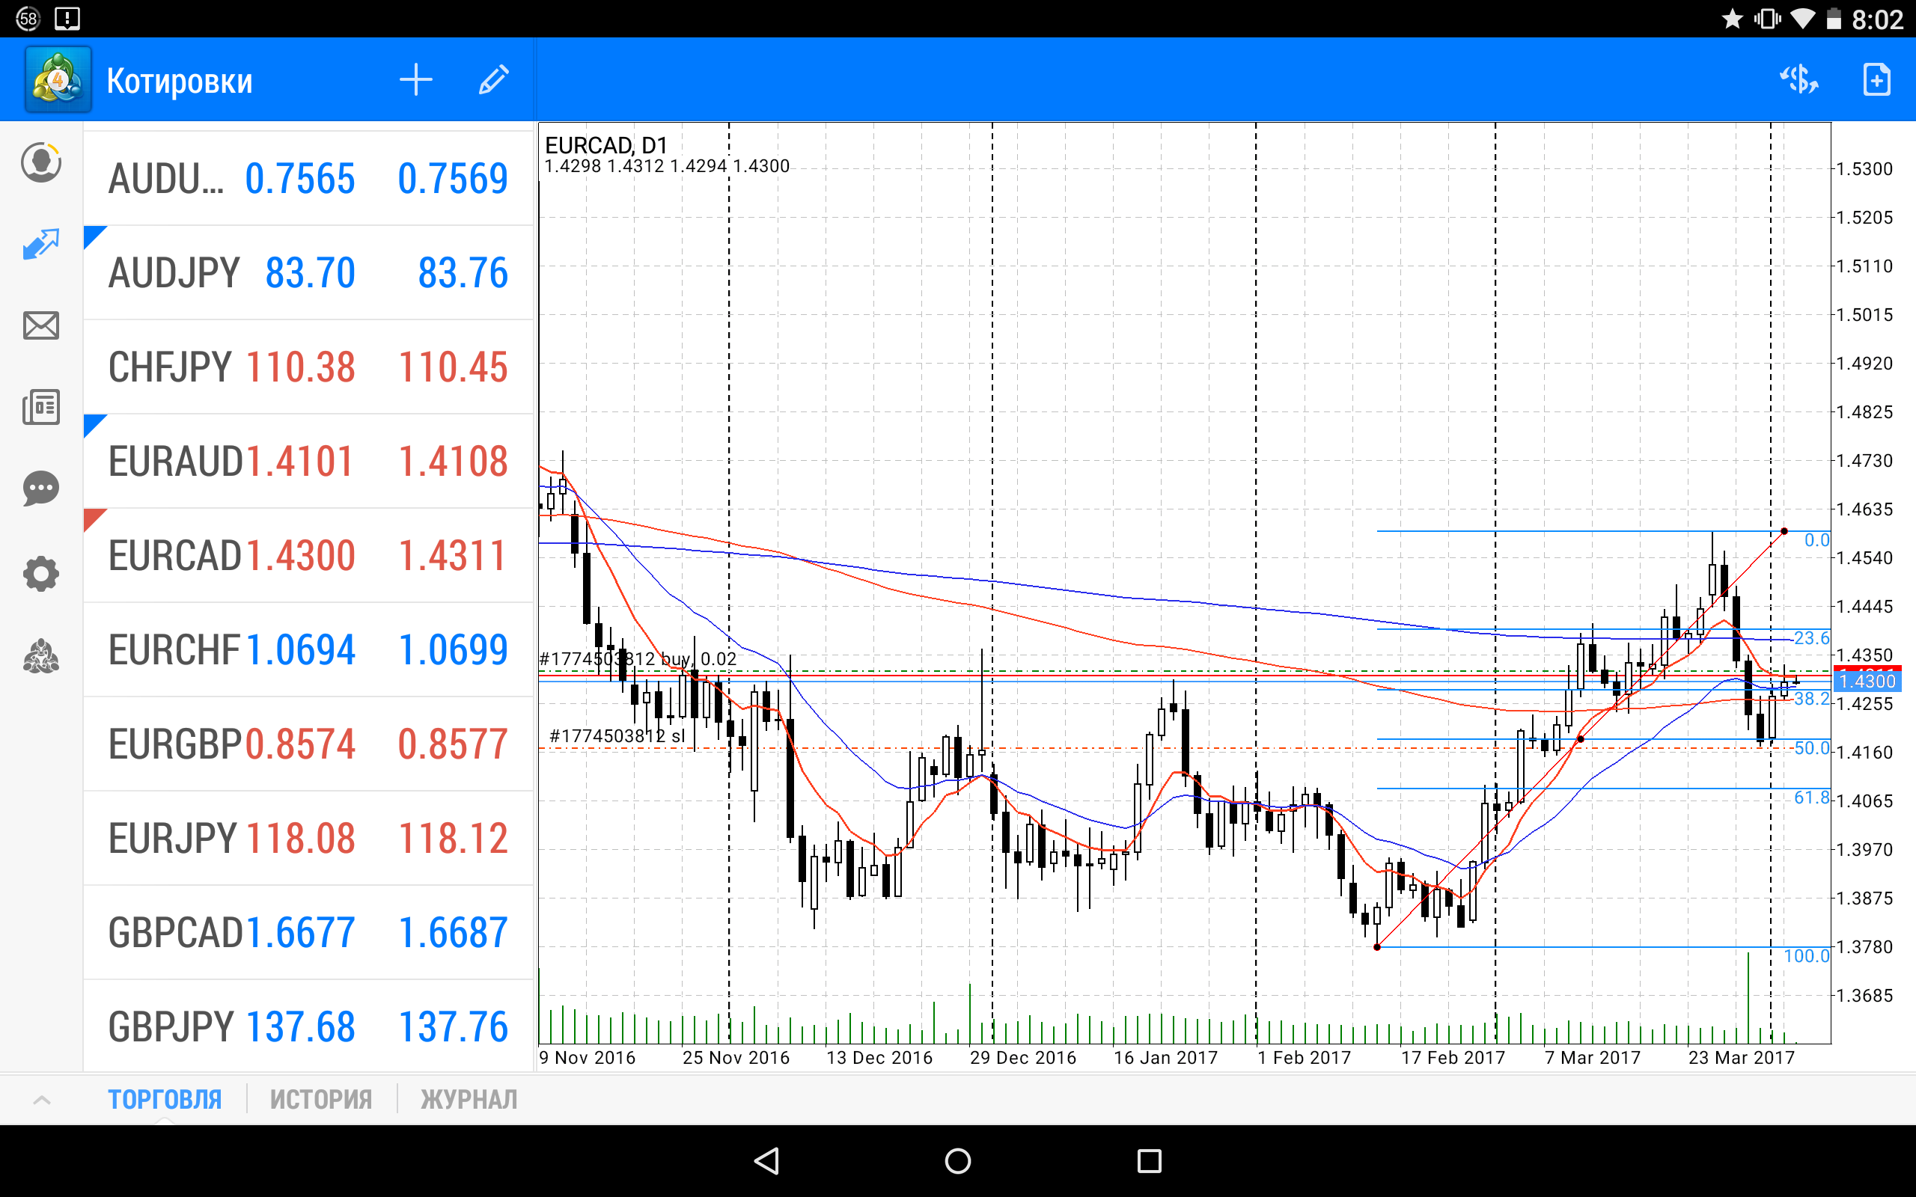Open the about icon in sidebar
This screenshot has width=1916, height=1197.
click(41, 656)
